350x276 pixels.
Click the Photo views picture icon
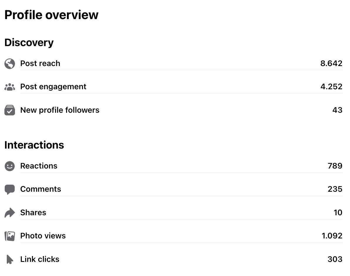click(x=10, y=236)
